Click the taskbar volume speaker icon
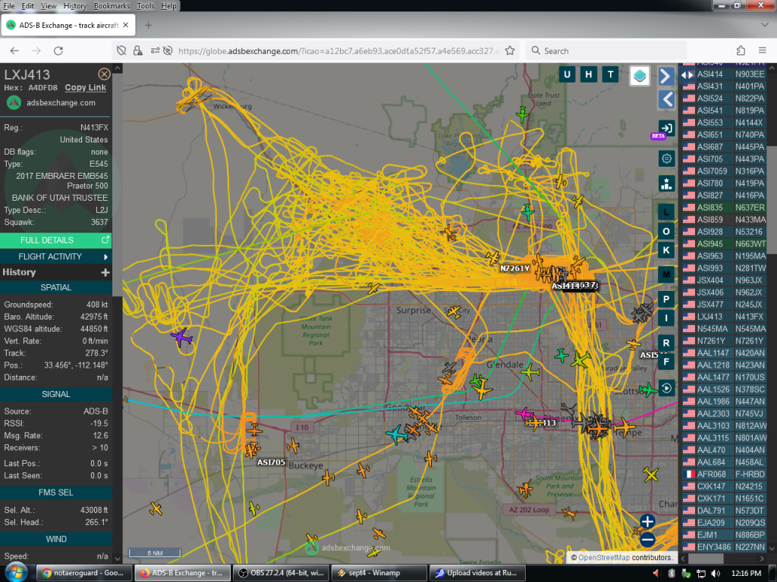Screen dimensions: 777x582 point(715,573)
